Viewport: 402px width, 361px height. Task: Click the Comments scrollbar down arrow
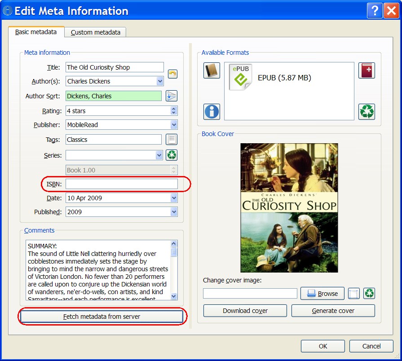[x=174, y=296]
